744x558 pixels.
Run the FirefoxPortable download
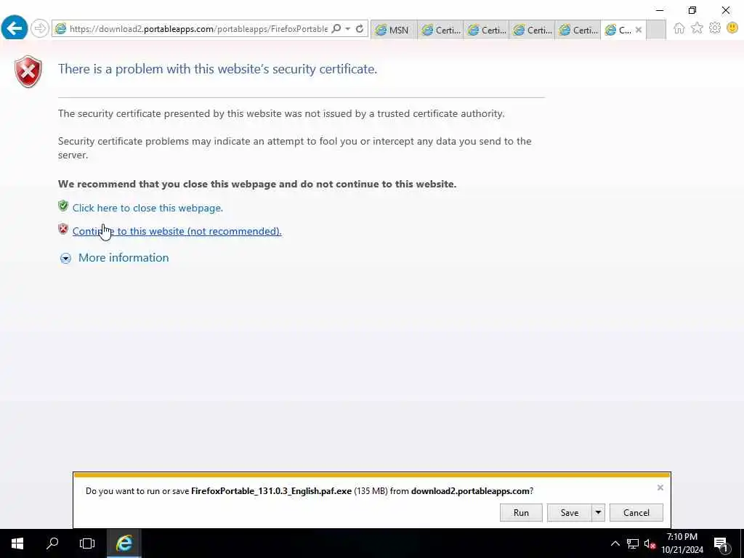pos(521,512)
